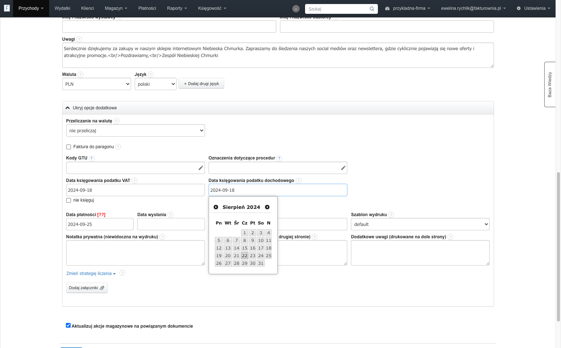Go to previous month in calendar
The height and width of the screenshot is (348, 561).
pos(216,207)
